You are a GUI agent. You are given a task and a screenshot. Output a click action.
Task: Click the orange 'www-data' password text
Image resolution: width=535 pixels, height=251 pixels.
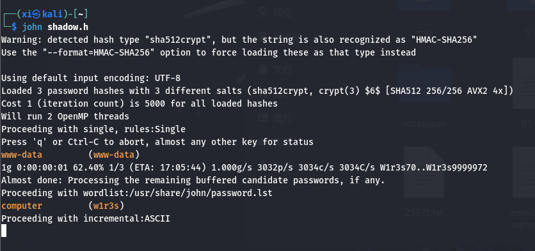point(22,155)
